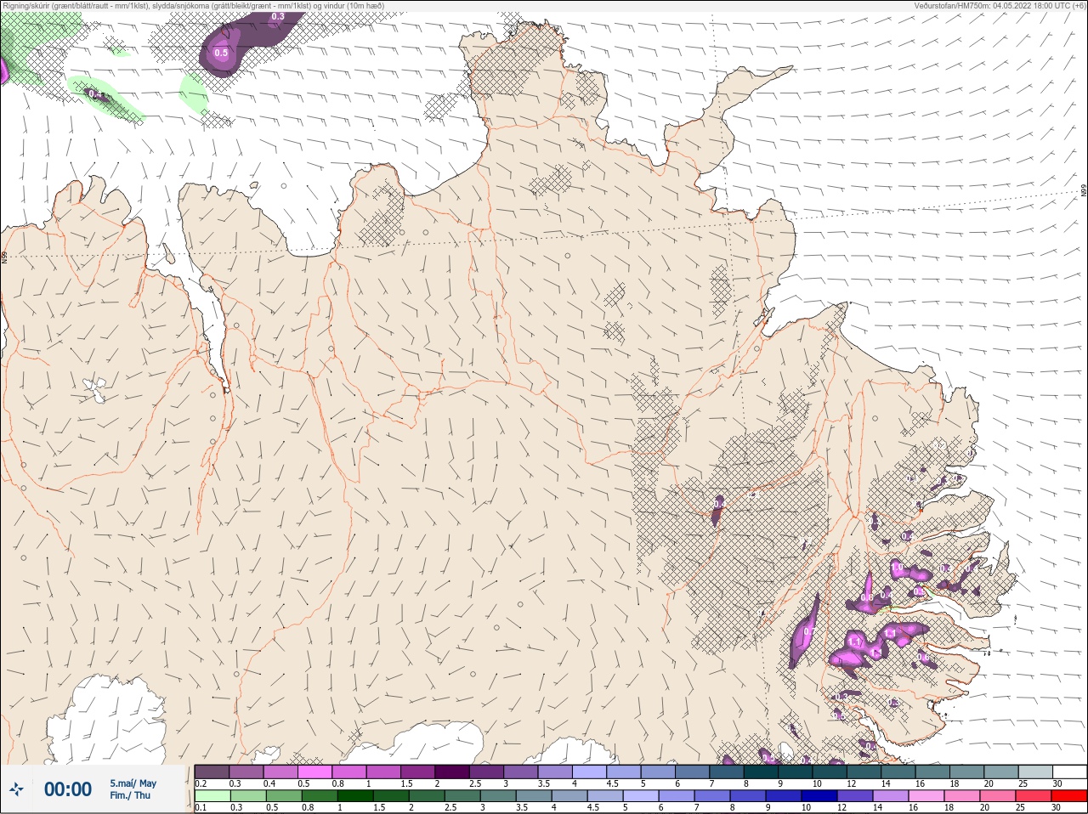Click the 0.5 precipitation label offshore northwest
Screen dimensions: 1088x814
tap(221, 53)
